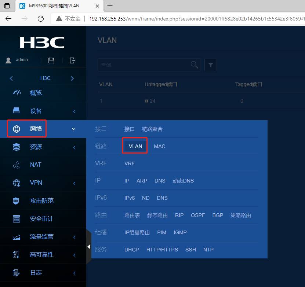The height and width of the screenshot is (287, 305).
Task: Go back with the browser back arrow
Action: coord(8,19)
